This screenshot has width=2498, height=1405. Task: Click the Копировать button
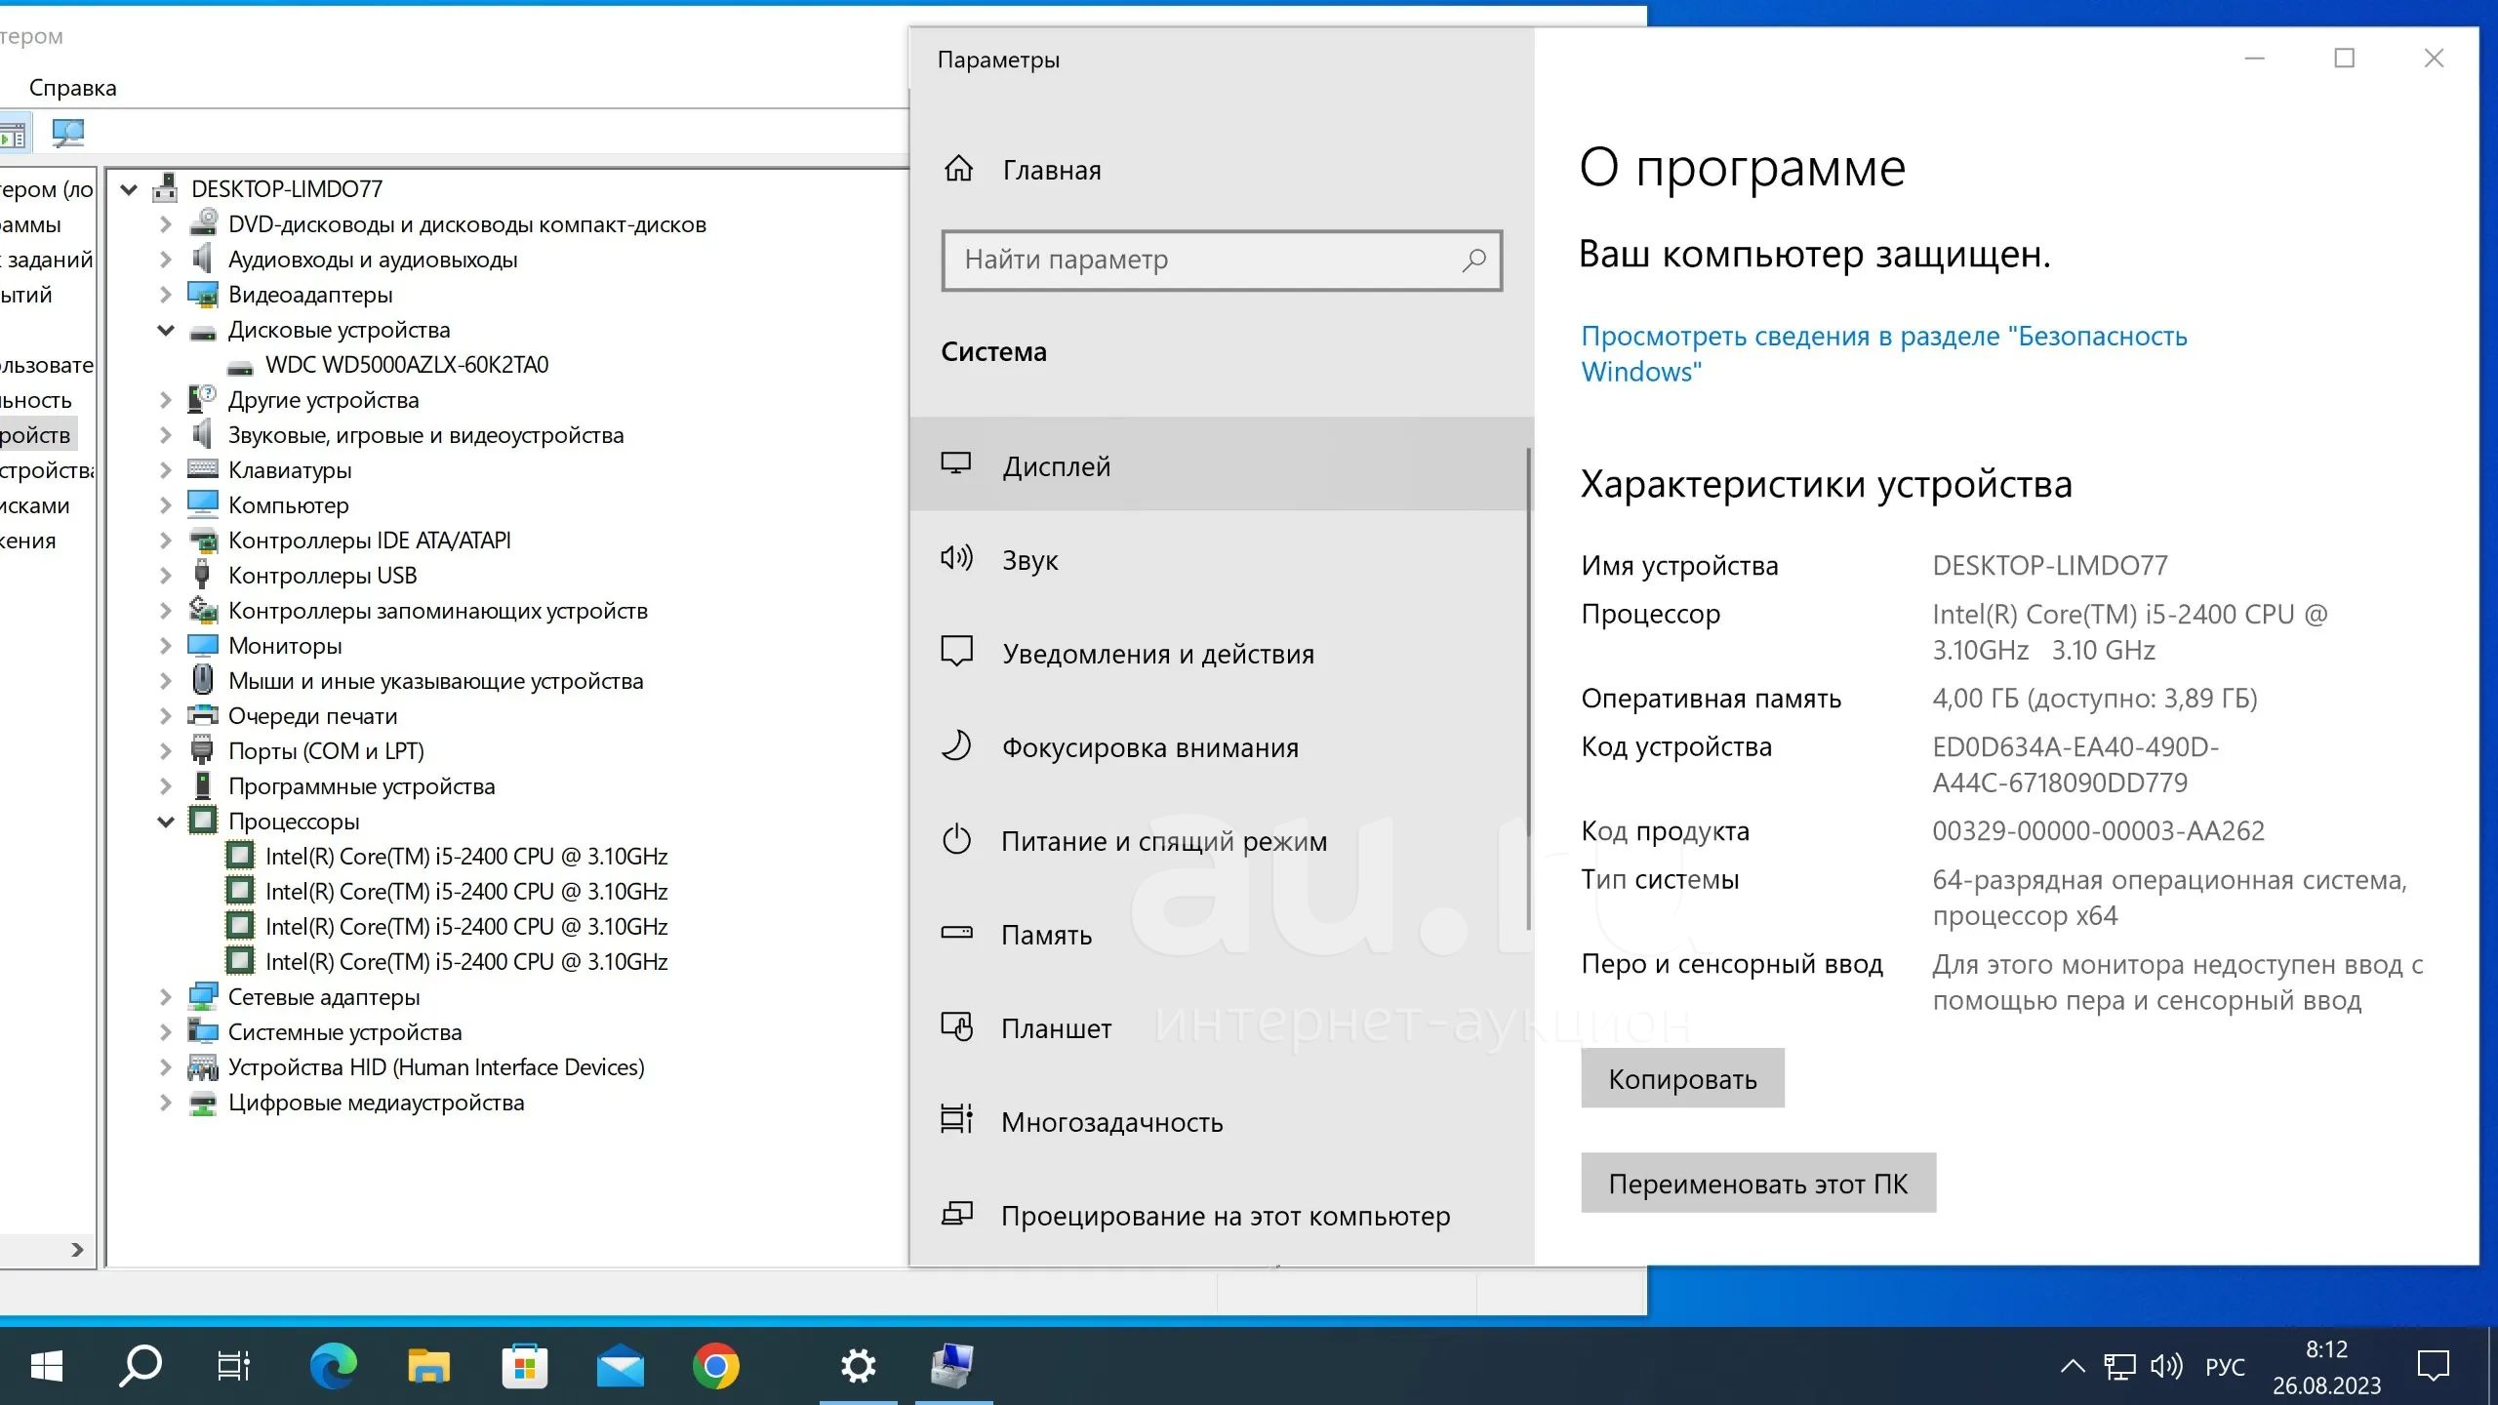tap(1682, 1078)
